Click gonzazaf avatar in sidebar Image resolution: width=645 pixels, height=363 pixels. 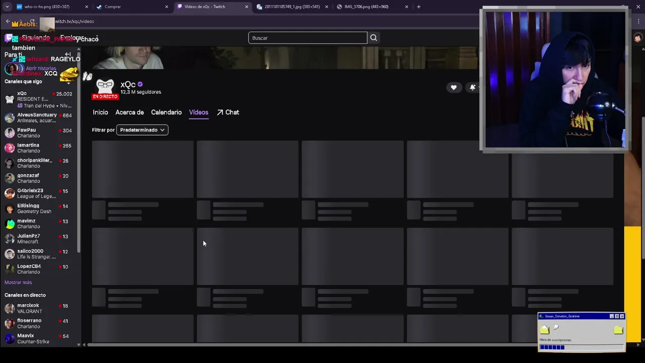click(10, 178)
